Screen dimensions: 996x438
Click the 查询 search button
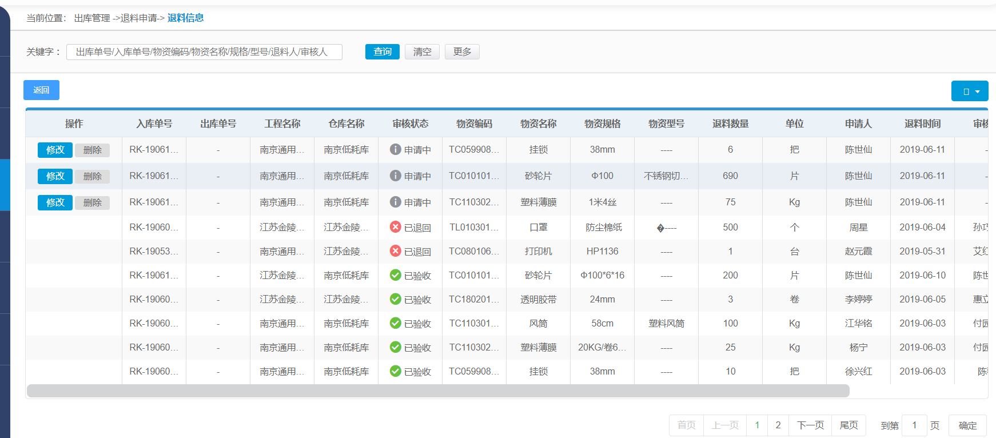[x=382, y=52]
